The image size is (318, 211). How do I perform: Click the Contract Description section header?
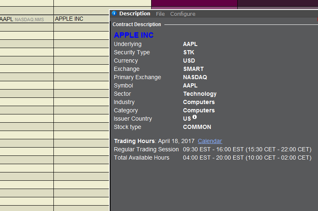tap(137, 24)
